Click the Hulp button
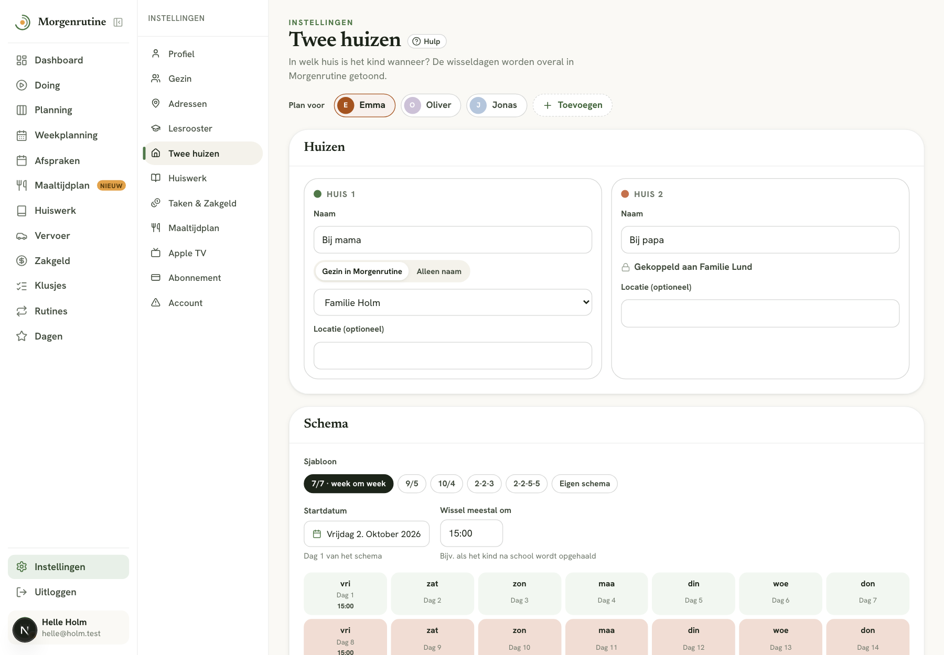 coord(427,41)
